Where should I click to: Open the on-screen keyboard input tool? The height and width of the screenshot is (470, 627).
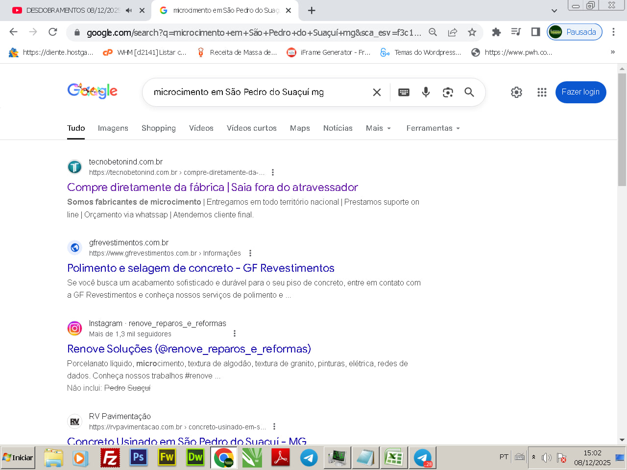tap(404, 92)
